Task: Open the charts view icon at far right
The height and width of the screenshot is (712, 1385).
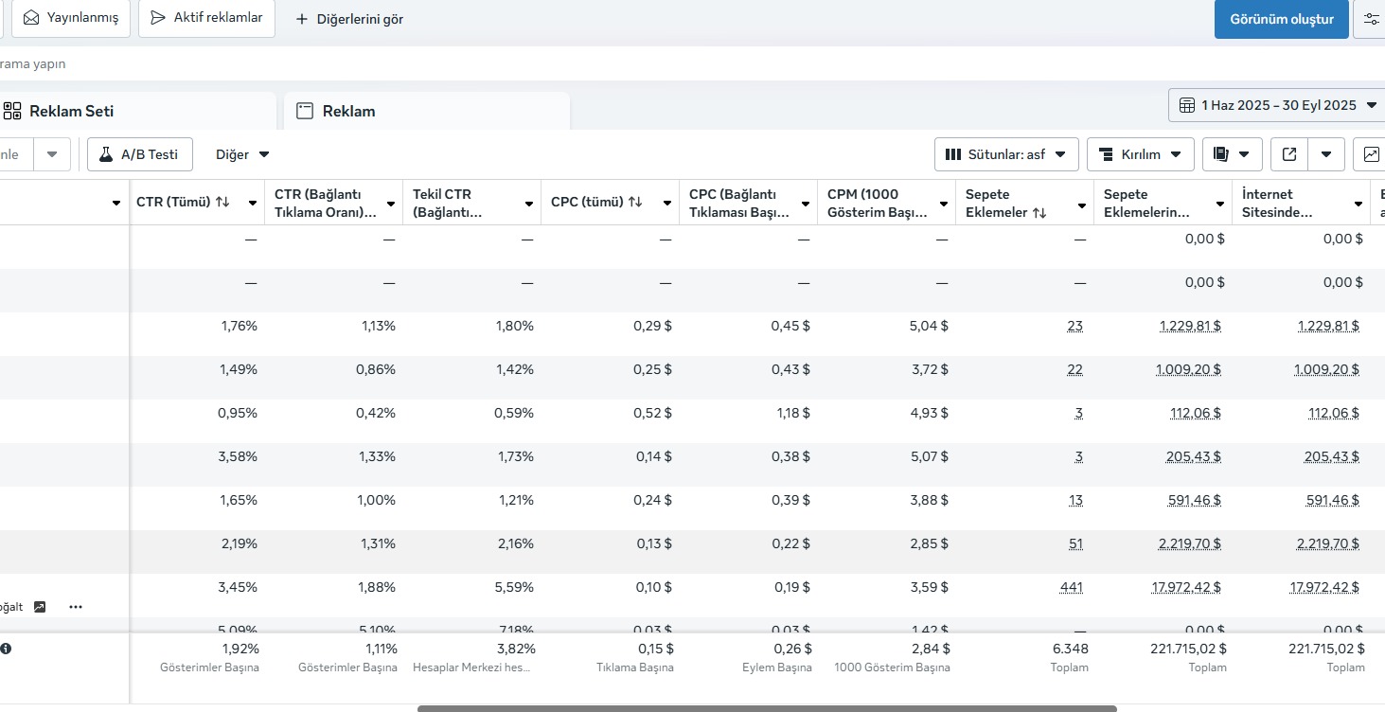Action: click(1372, 154)
